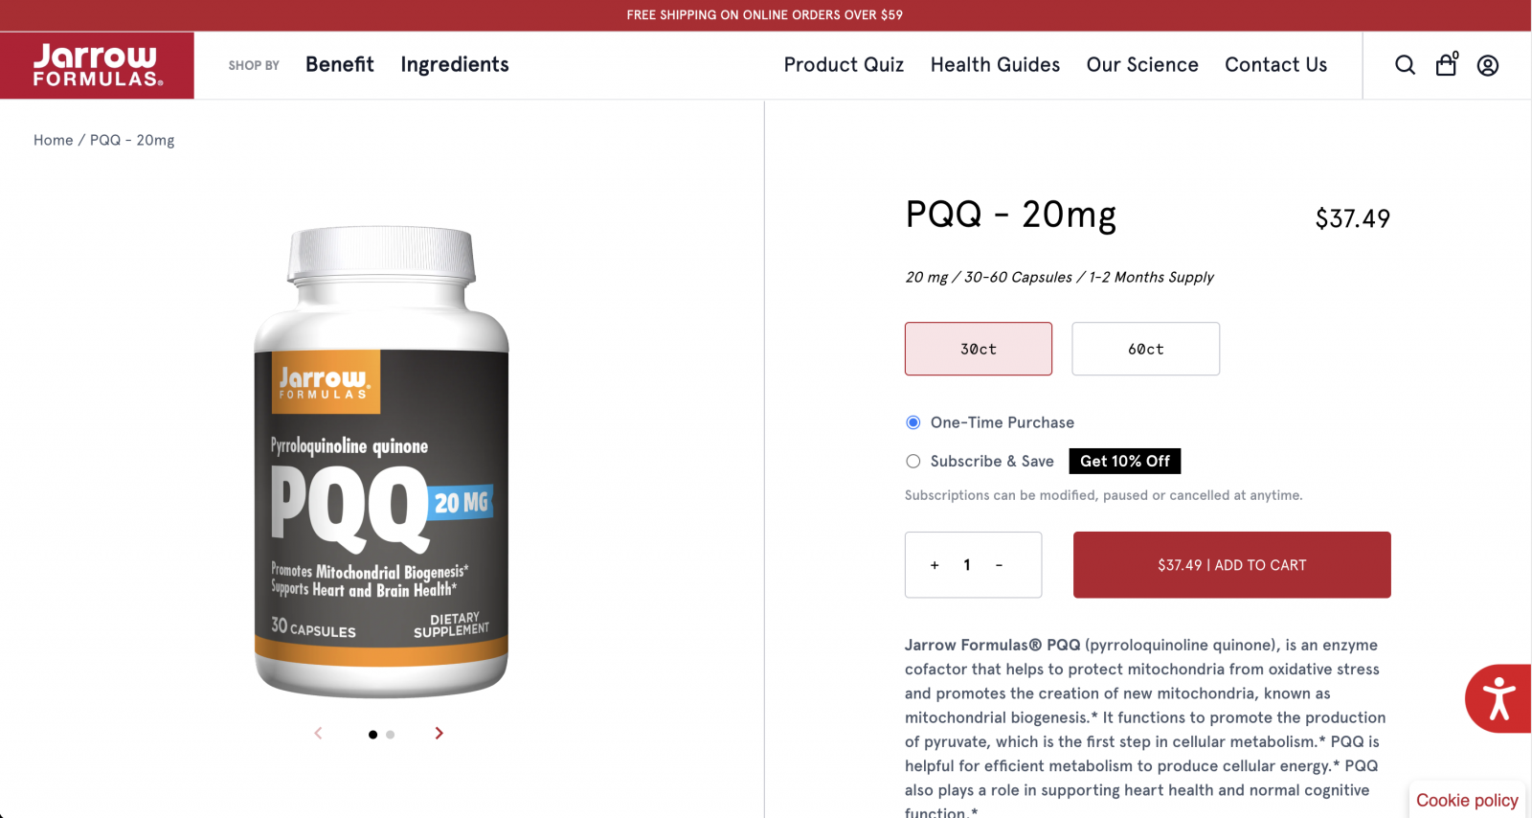Add product to cart for $37.49
Image resolution: width=1532 pixels, height=818 pixels.
[x=1231, y=565]
